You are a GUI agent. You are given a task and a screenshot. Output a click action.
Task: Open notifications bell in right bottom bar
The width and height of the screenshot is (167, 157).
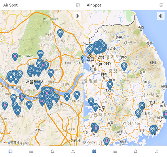[x=136, y=151]
